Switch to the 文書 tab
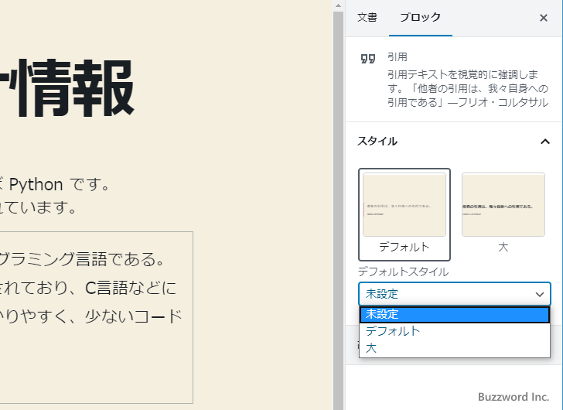Viewport: 563px width, 410px height. (367, 17)
